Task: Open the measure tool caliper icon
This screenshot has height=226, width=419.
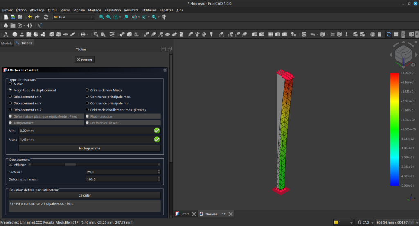Action: pos(164,17)
